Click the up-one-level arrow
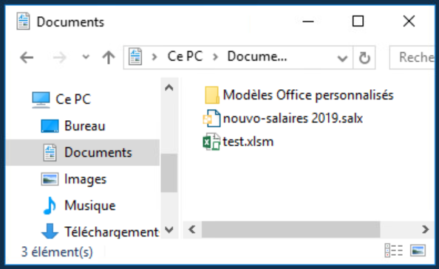 [109, 57]
